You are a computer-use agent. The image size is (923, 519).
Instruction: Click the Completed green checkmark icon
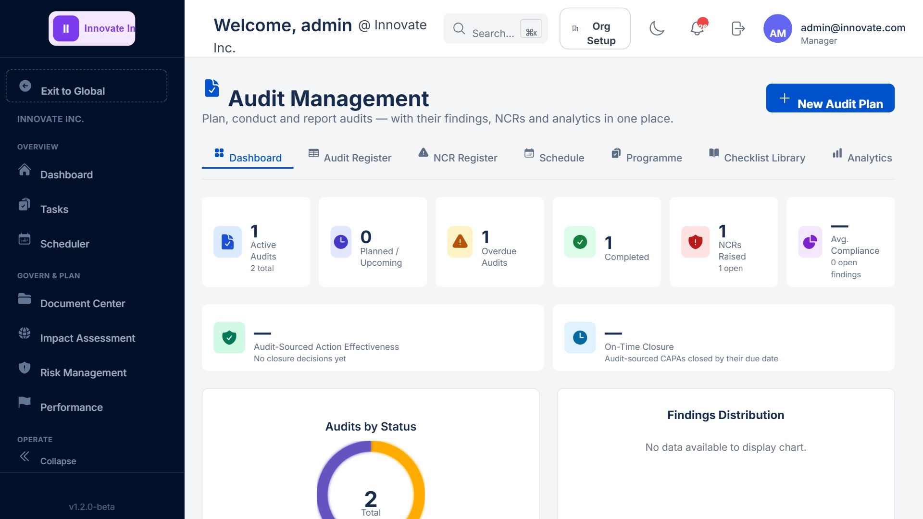click(580, 242)
